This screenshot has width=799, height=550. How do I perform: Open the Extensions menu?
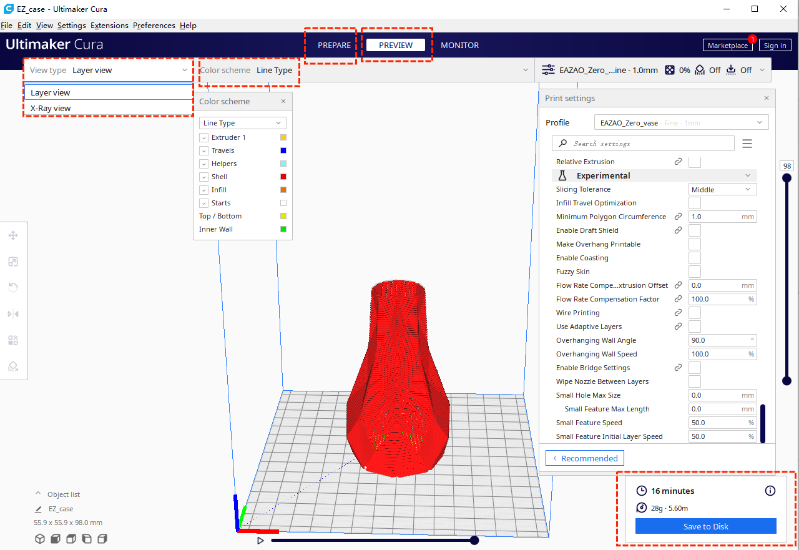[x=109, y=26]
